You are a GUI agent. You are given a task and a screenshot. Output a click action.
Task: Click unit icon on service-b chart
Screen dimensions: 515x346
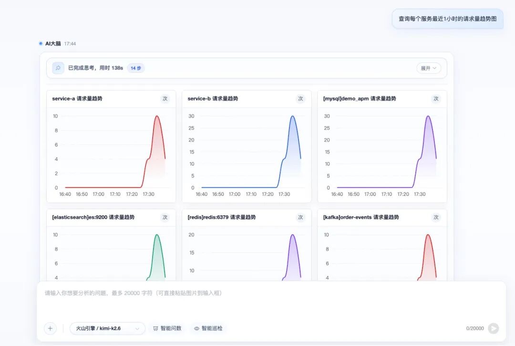[x=300, y=99]
